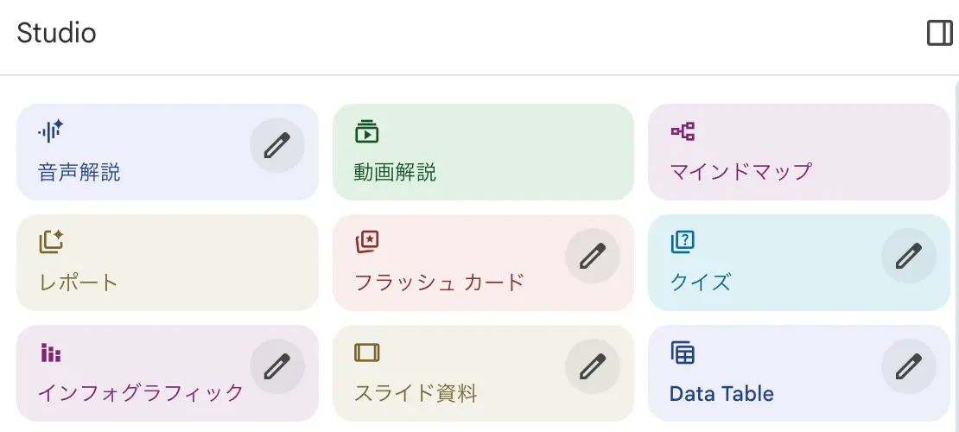Click the video overview play icon
The width and height of the screenshot is (959, 432).
coord(366,131)
